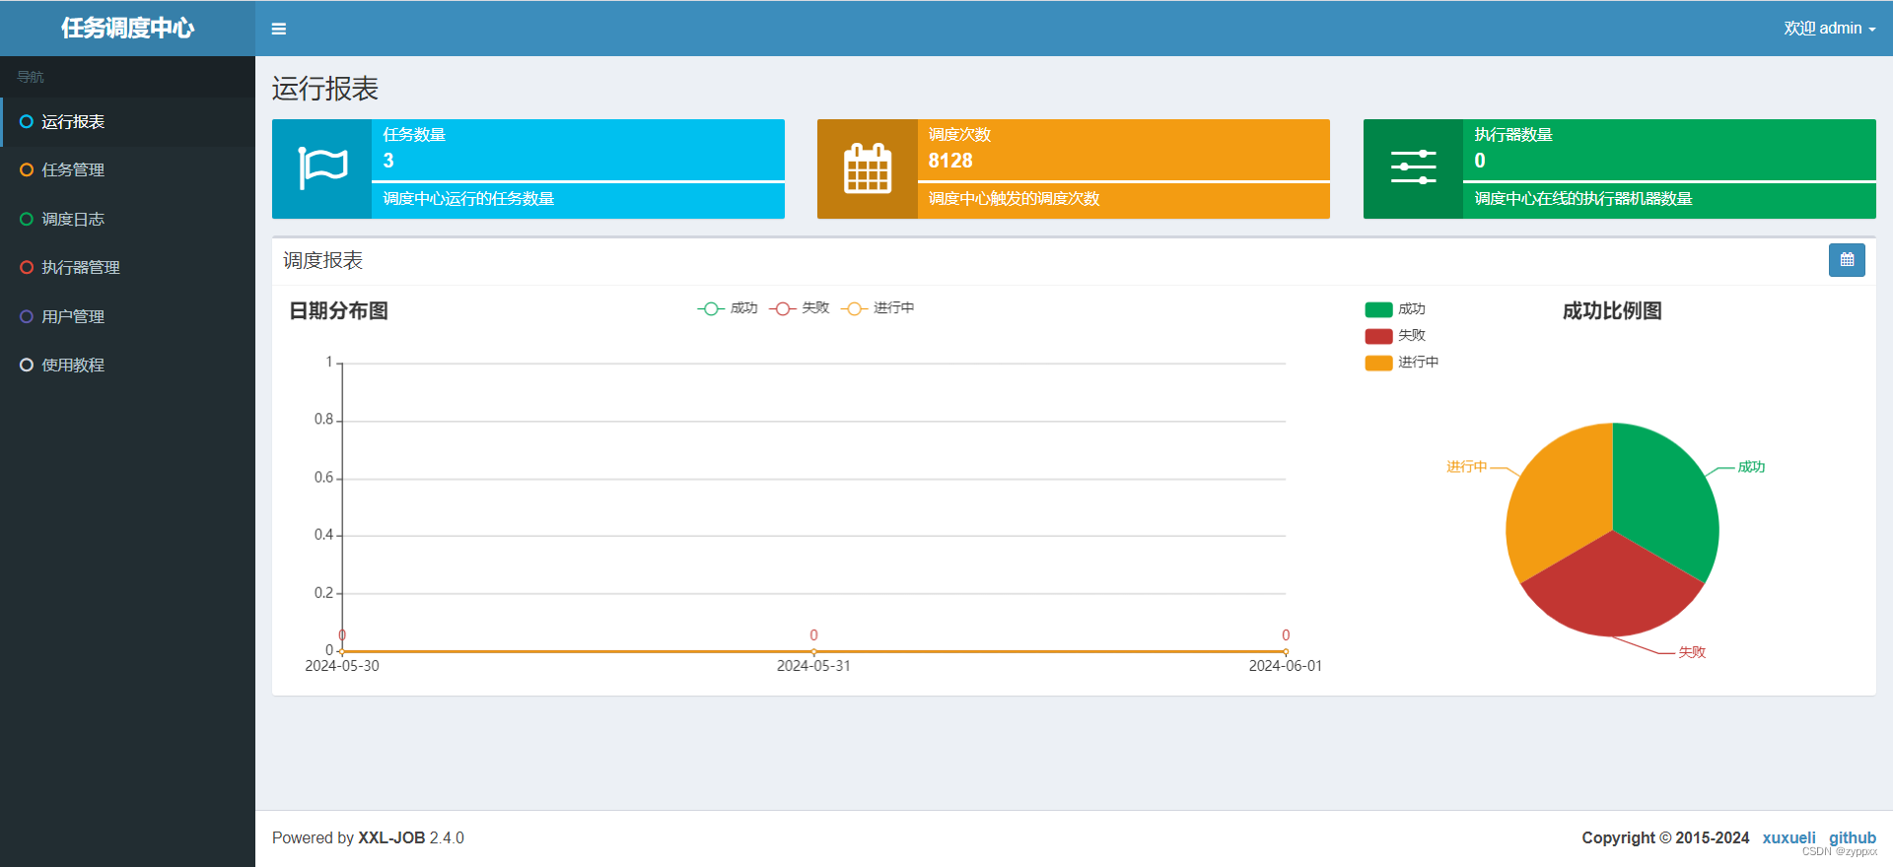Toggle 成功 series in line chart legend

(728, 308)
